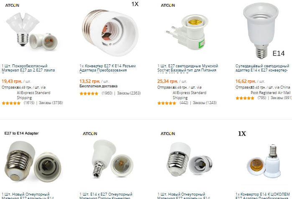Open the E14 labeled adapter product image
This screenshot has height=199, width=292.
pos(264,31)
